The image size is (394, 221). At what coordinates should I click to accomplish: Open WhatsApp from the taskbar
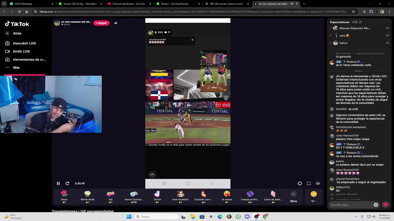click(238, 217)
